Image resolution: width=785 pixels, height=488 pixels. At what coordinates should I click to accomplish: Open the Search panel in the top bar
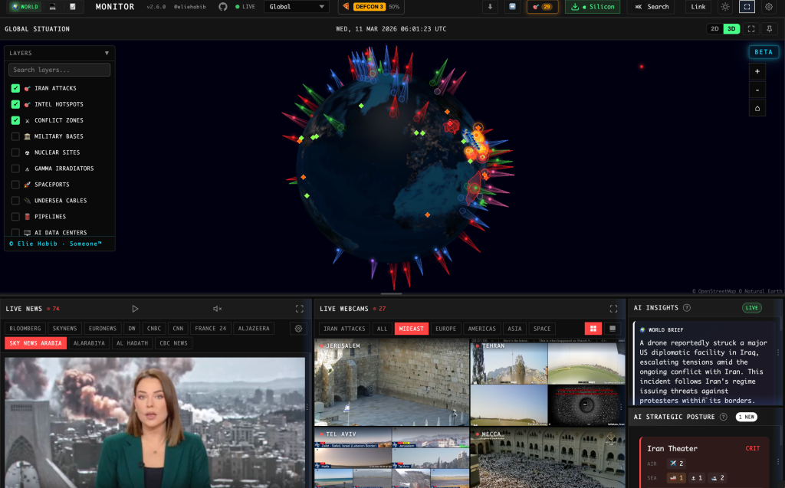click(x=651, y=7)
